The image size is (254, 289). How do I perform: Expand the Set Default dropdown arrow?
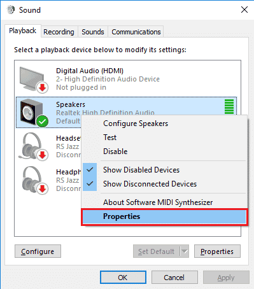[x=185, y=251]
